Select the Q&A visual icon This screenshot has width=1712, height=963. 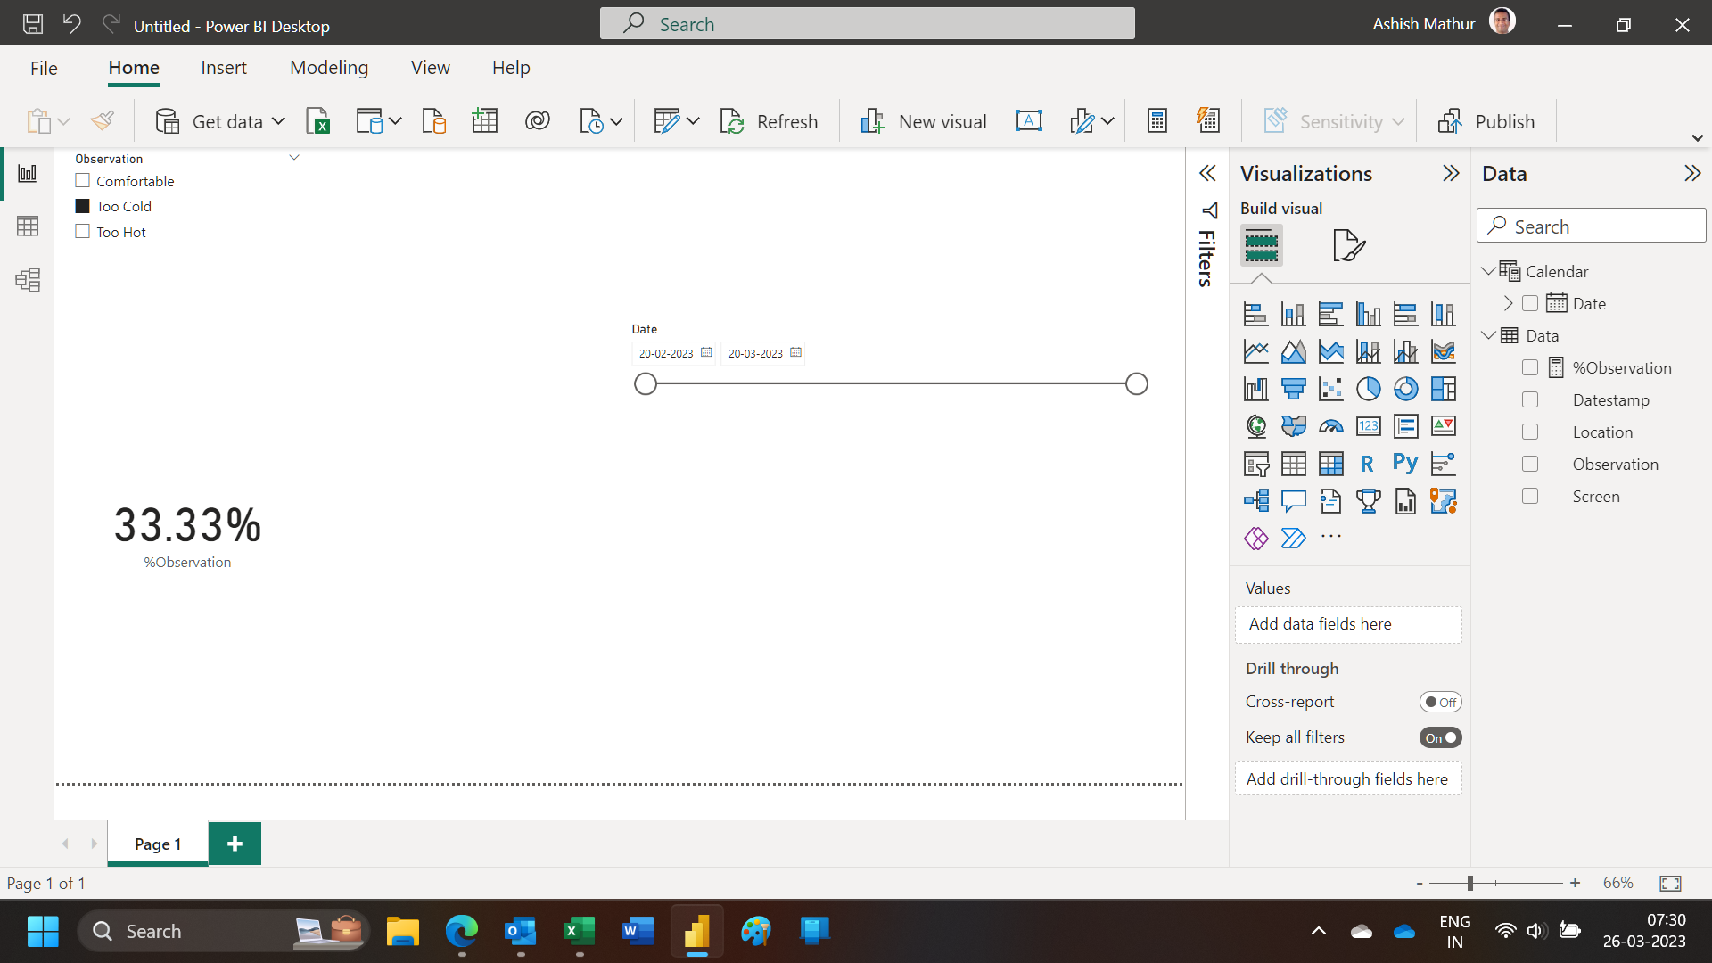pyautogui.click(x=1293, y=501)
